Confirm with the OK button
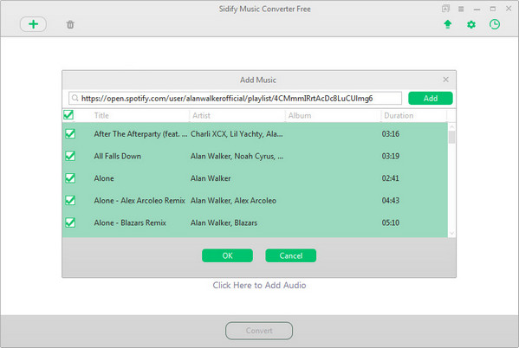 click(x=227, y=255)
